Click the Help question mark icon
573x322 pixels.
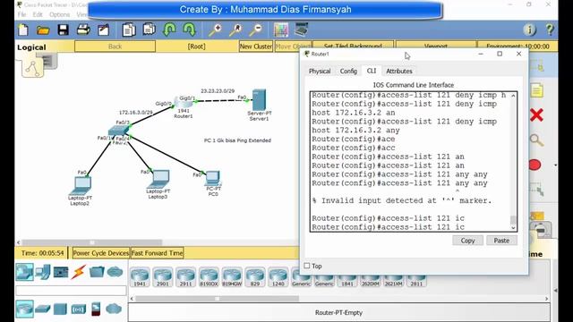coord(550,30)
